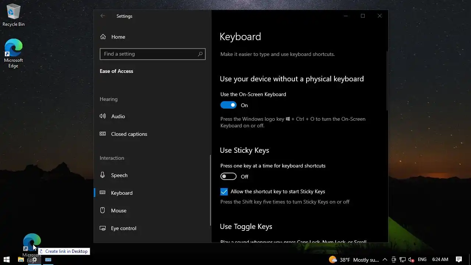Go back with the back arrow
This screenshot has height=265, width=471.
pyautogui.click(x=103, y=16)
